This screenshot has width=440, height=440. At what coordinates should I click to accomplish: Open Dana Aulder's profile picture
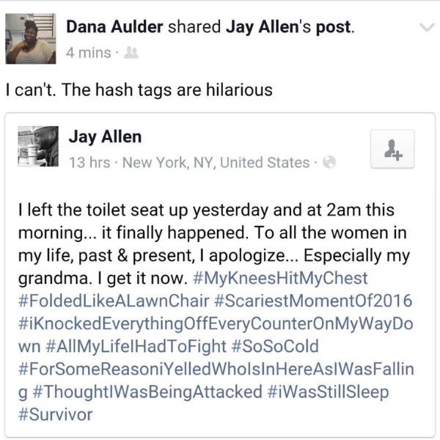point(31,38)
